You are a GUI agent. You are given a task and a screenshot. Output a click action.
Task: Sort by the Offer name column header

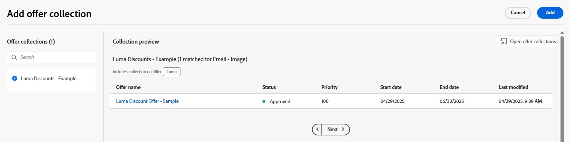(128, 87)
